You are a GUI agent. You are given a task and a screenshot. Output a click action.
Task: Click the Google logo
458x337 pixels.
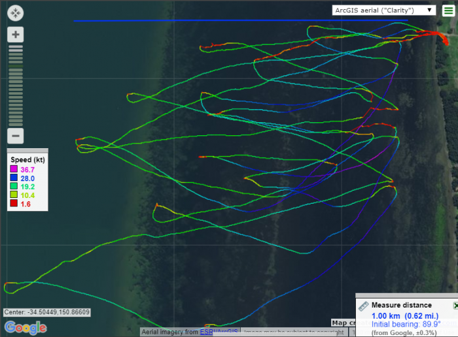[26, 327]
